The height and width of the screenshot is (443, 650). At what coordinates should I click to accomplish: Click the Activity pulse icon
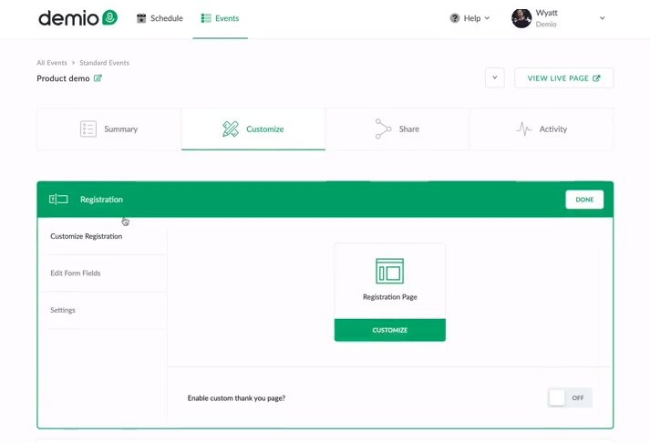(x=524, y=129)
